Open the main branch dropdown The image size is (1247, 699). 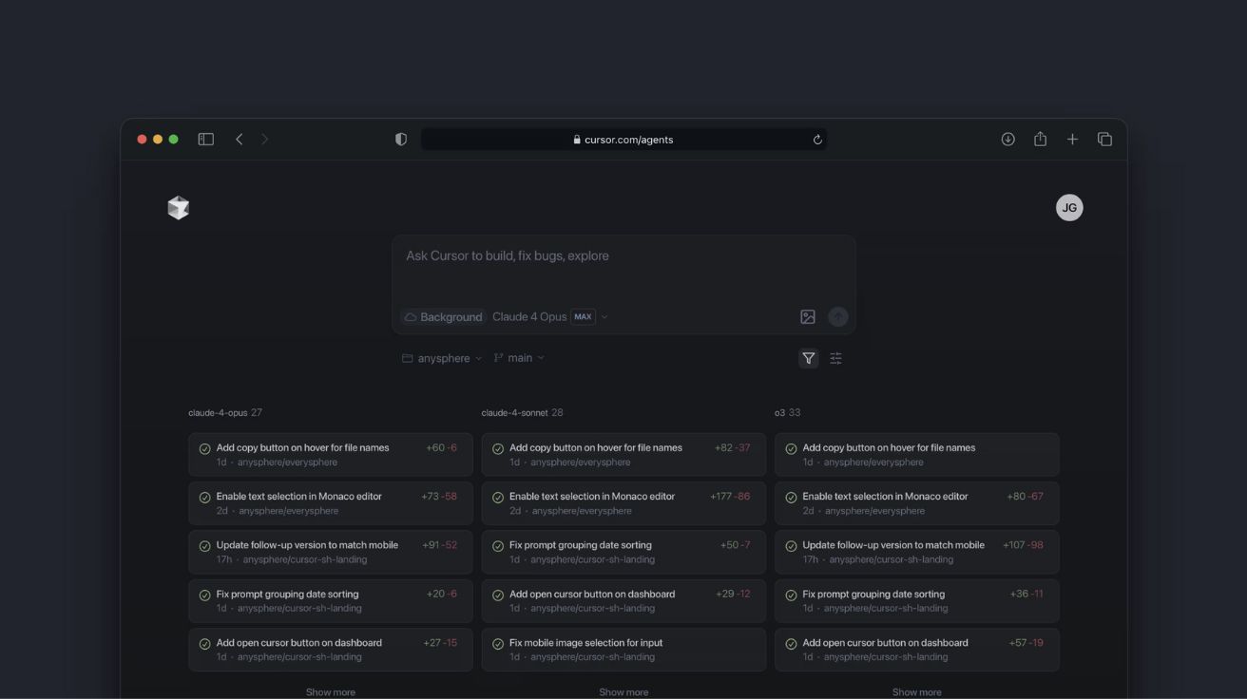[x=519, y=358]
